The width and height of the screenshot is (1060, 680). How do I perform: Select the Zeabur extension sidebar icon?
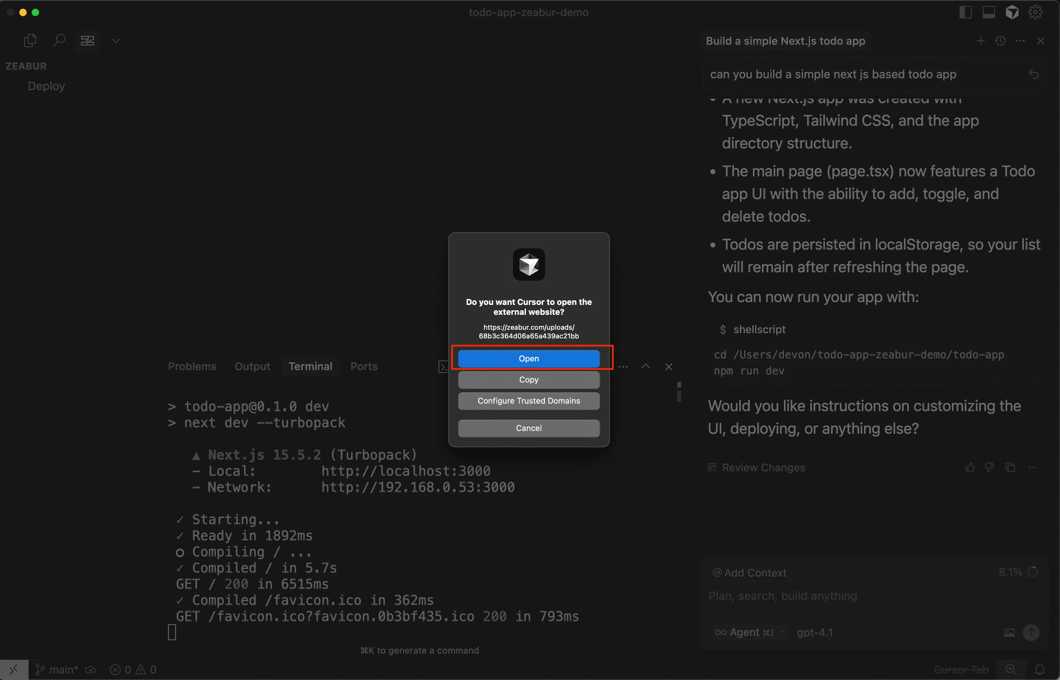click(x=88, y=41)
